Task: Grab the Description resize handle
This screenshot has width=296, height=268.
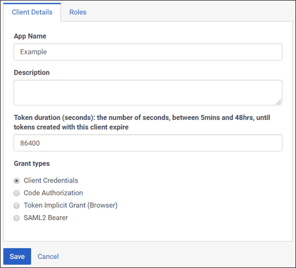Action: pos(279,102)
